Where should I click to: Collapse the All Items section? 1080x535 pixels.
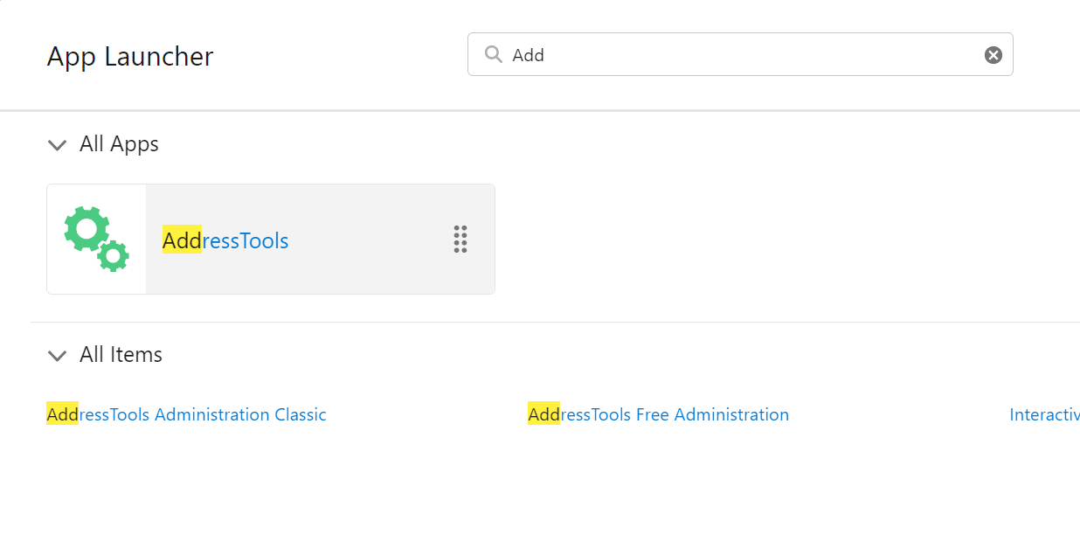pyautogui.click(x=57, y=356)
